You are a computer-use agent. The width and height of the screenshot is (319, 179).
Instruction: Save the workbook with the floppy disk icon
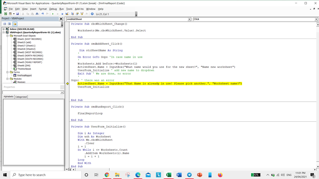point(18,14)
